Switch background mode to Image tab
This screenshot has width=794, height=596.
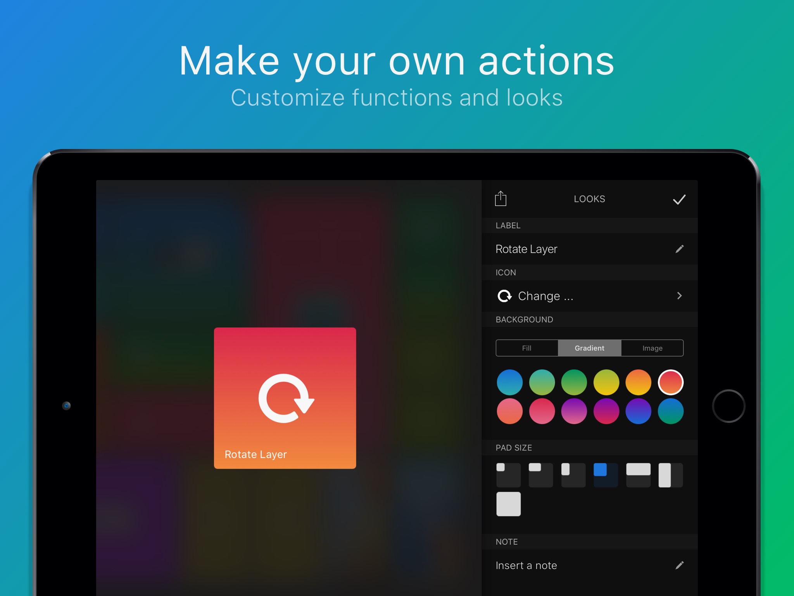(652, 348)
